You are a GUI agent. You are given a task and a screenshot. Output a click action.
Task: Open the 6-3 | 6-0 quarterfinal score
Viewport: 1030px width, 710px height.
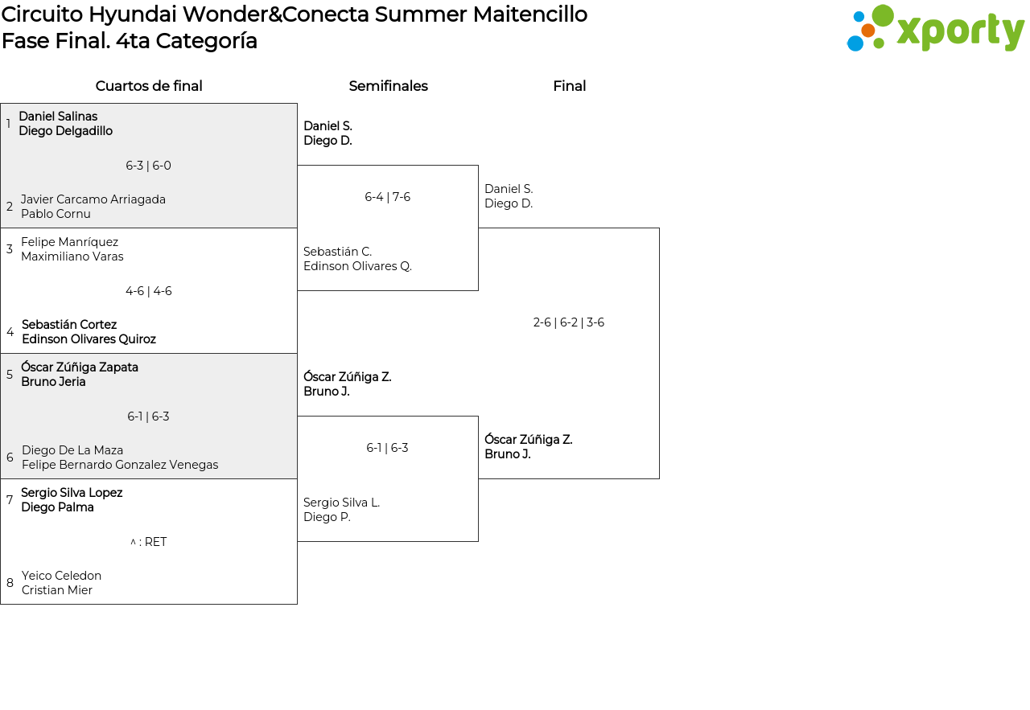coord(148,166)
